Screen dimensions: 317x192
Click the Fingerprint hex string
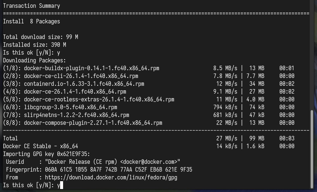point(118,170)
